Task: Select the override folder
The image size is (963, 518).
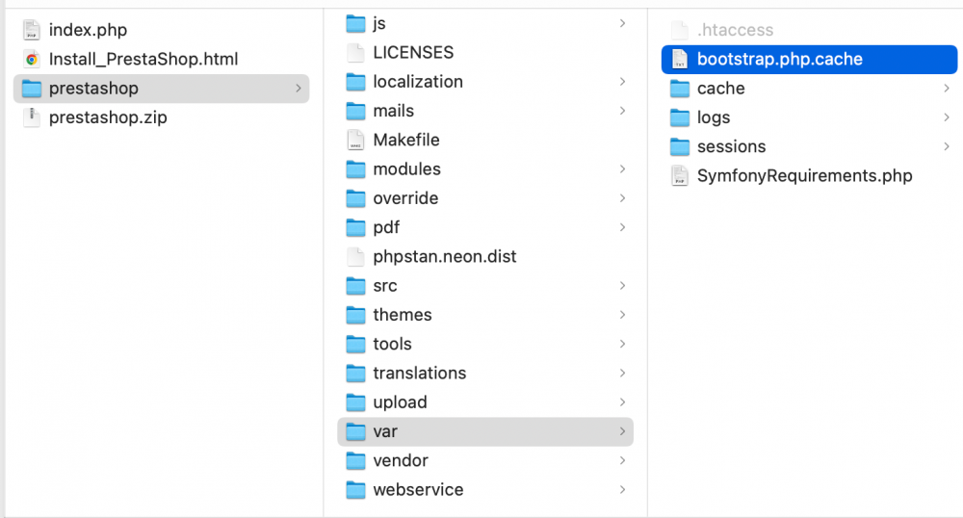Action: [405, 198]
